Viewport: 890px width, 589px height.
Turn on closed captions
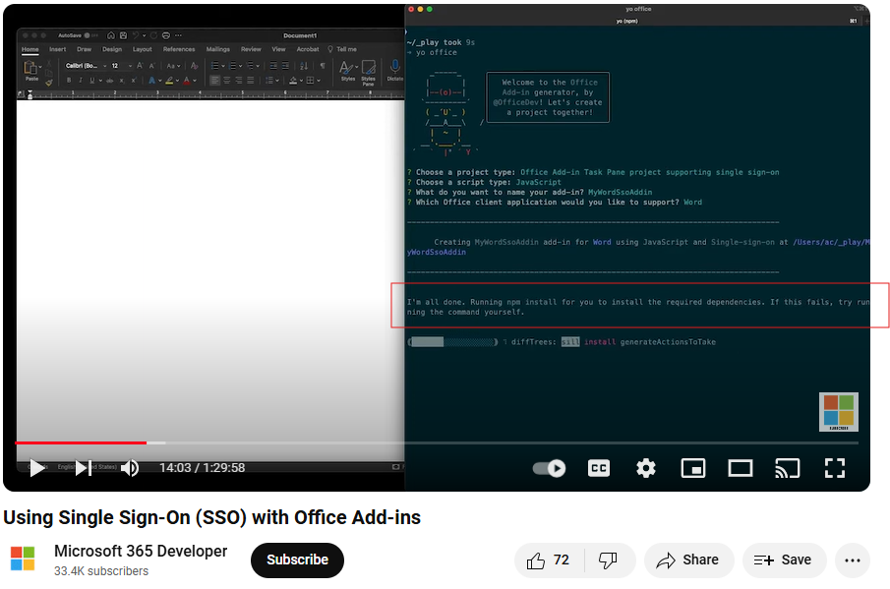click(x=598, y=468)
